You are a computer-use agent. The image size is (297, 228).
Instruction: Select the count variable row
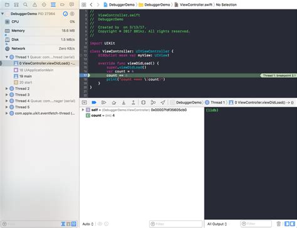coord(142,116)
